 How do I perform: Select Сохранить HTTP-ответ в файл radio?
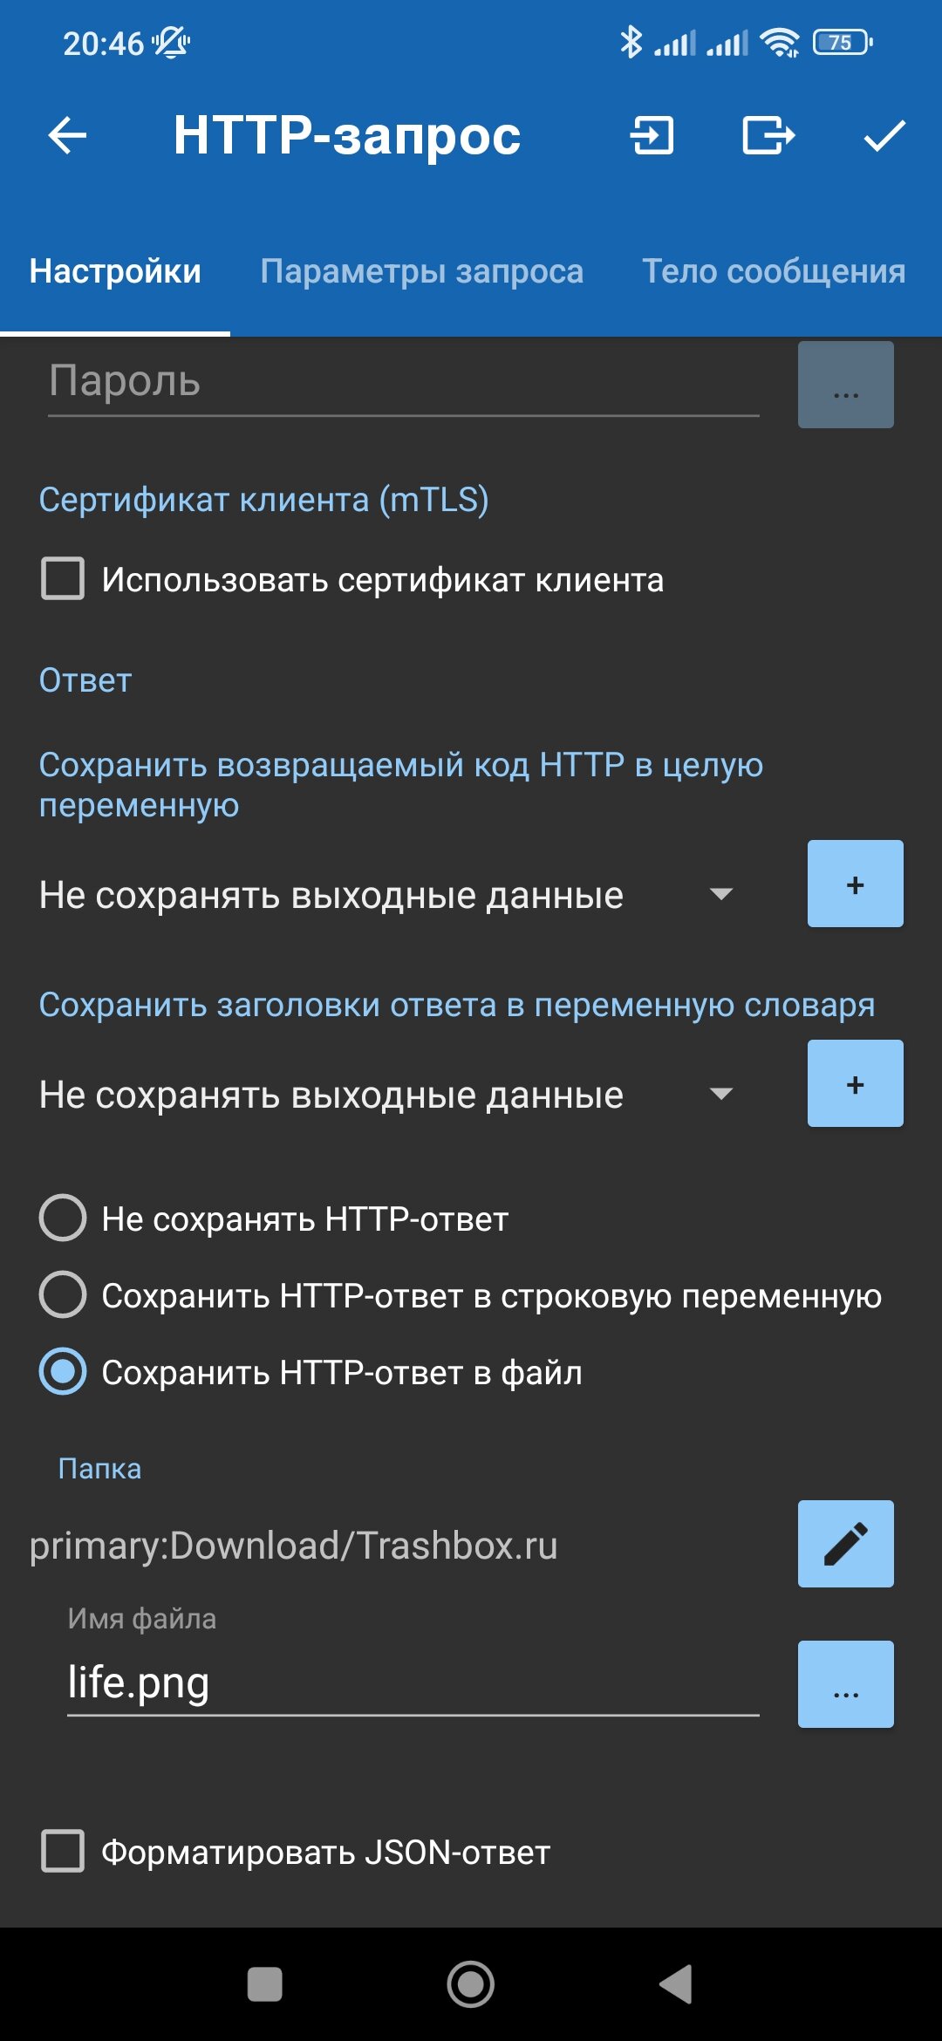63,1372
